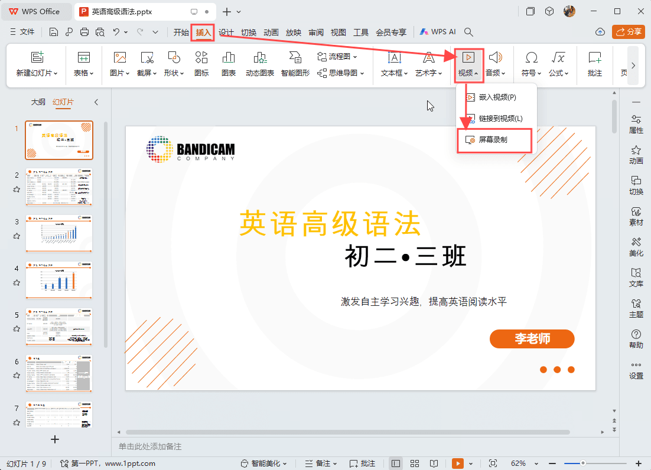Open the 动画 animation panel
The height and width of the screenshot is (470, 651).
pyautogui.click(x=636, y=155)
